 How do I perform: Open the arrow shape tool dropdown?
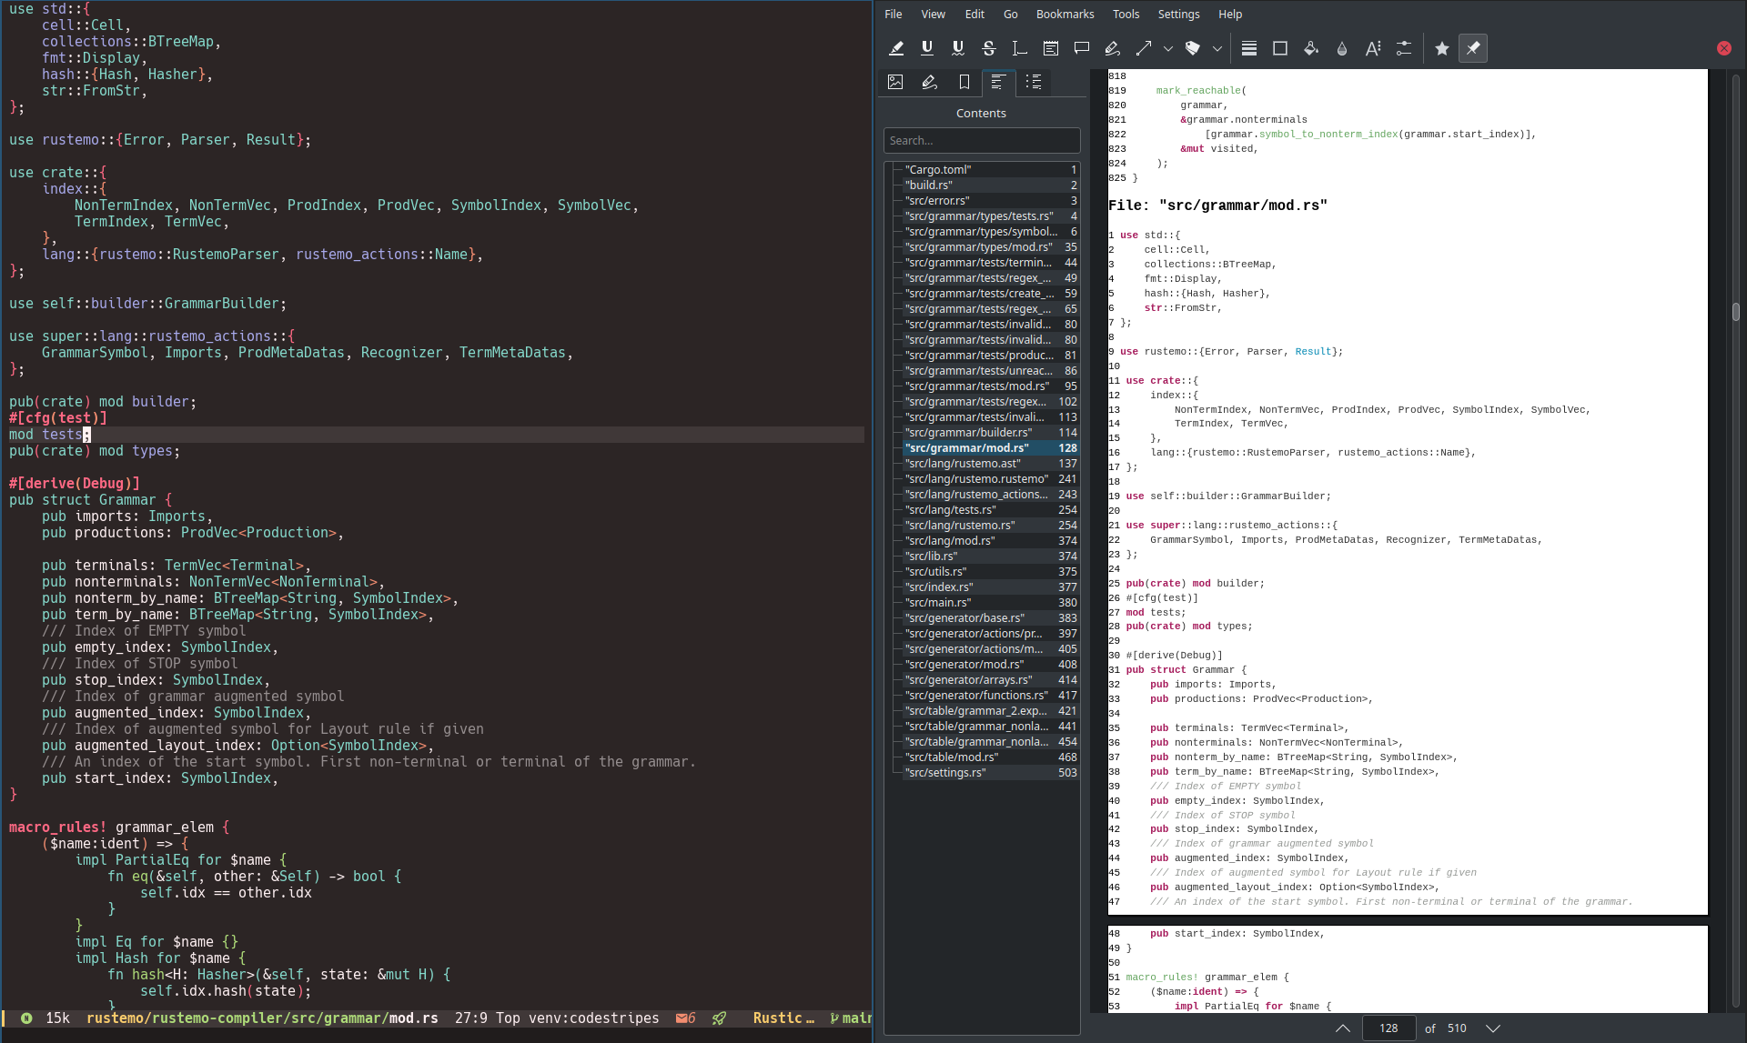point(1168,48)
